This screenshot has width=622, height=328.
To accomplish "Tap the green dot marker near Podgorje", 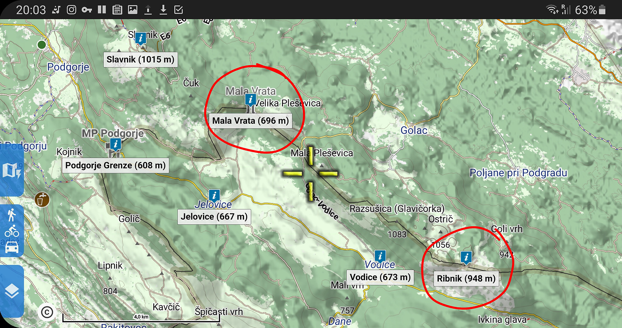I will 42,44.
